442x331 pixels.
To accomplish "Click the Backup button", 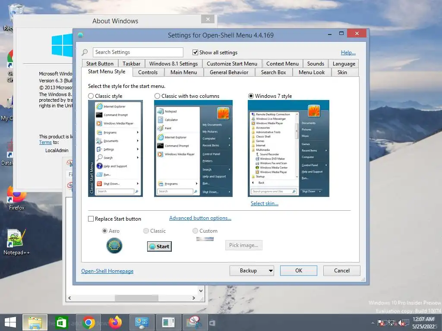I will point(248,271).
